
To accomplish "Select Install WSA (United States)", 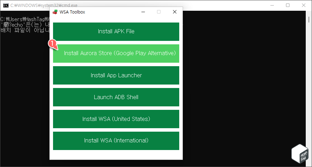I will [116, 119].
